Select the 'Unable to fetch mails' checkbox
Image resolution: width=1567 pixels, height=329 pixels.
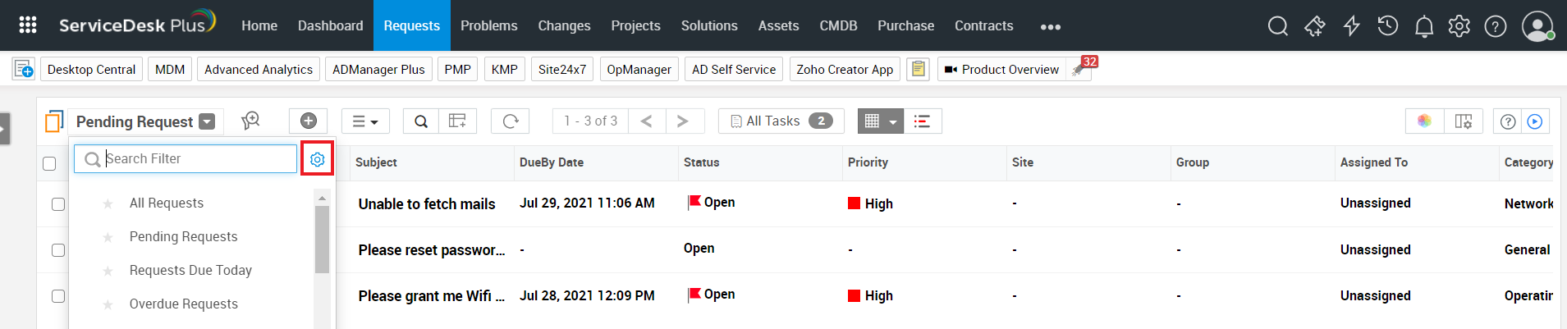pyautogui.click(x=58, y=204)
